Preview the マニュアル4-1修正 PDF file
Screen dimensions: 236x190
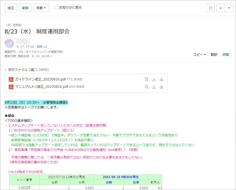click(147, 87)
